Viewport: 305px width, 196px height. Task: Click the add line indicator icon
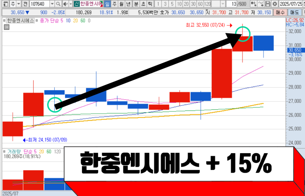[x=261, y=4]
